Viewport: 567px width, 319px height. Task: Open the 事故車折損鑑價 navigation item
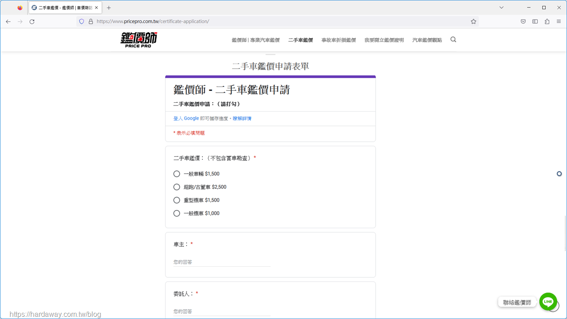338,40
